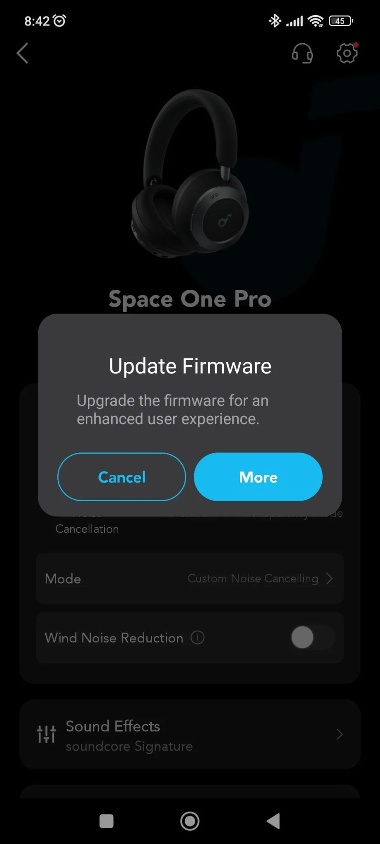Screen dimensions: 380x844
Task: Tap the Android home navigation button
Action: click(x=190, y=821)
